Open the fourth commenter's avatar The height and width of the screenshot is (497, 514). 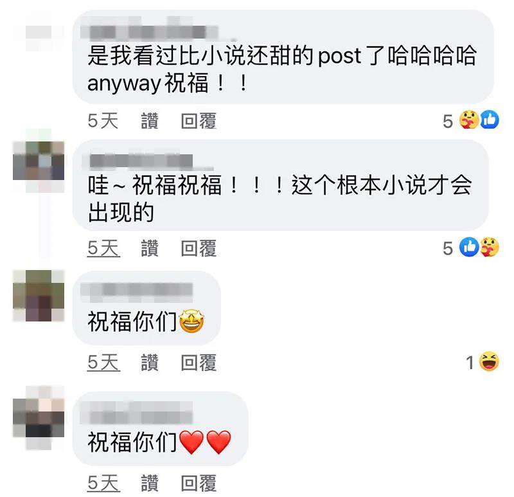(x=39, y=417)
